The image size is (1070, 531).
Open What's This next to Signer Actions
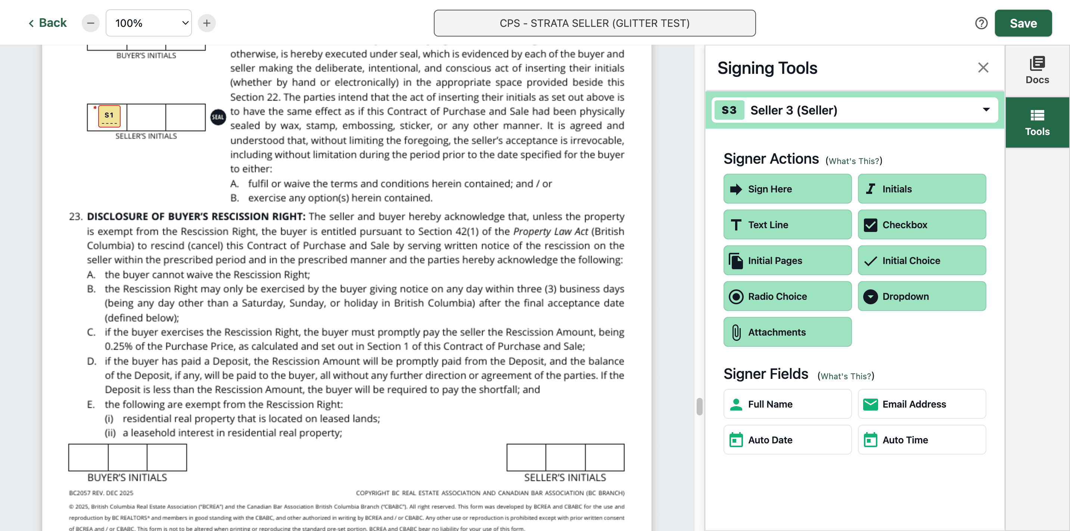click(854, 161)
